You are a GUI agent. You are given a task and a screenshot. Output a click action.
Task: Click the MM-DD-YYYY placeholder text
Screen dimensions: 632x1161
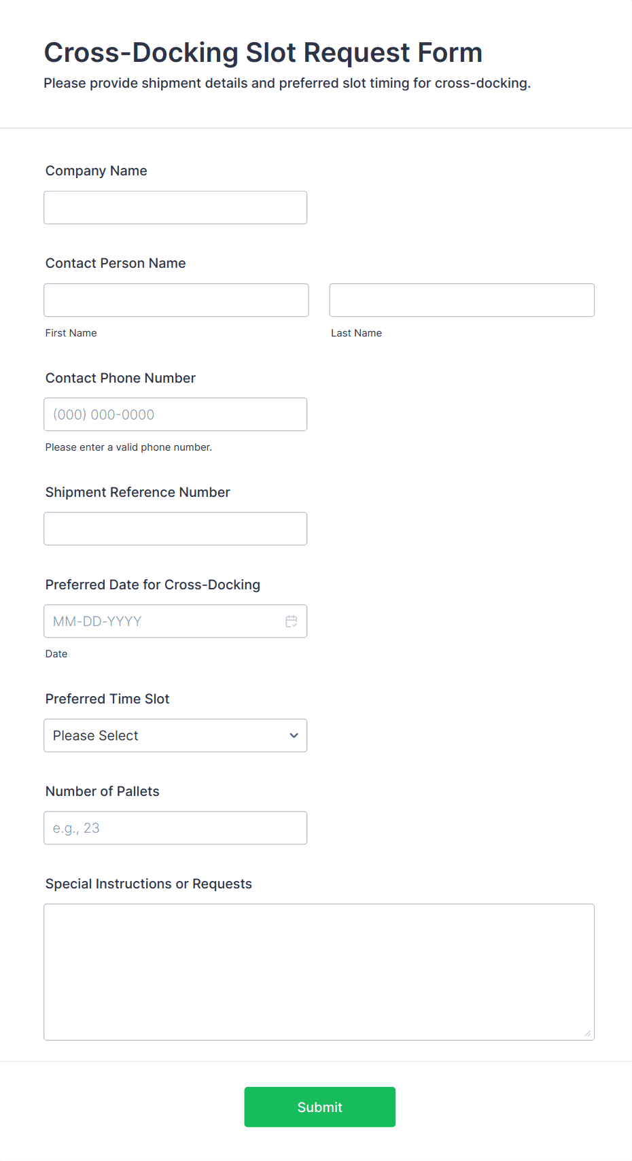pyautogui.click(x=97, y=621)
